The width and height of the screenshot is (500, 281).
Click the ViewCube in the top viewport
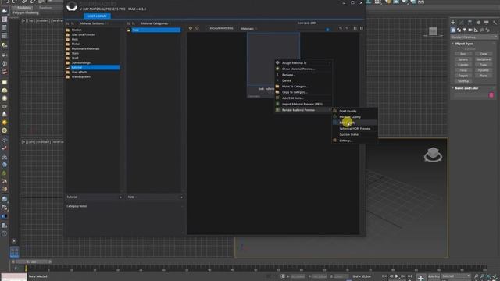tap(433, 31)
